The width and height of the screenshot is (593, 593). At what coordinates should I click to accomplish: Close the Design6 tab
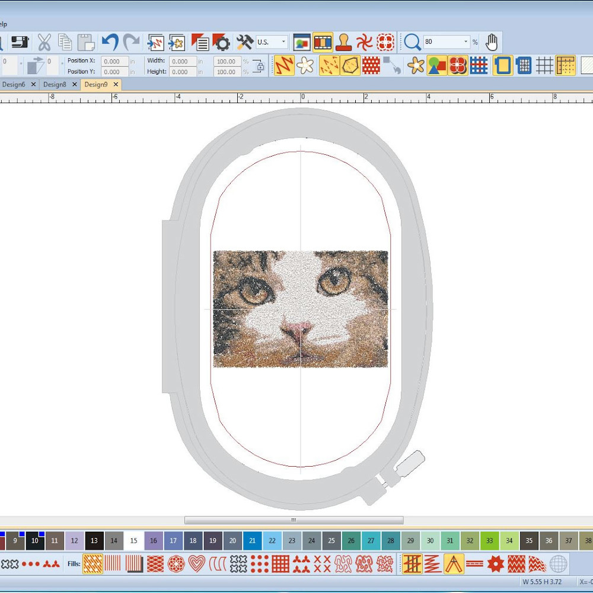33,84
